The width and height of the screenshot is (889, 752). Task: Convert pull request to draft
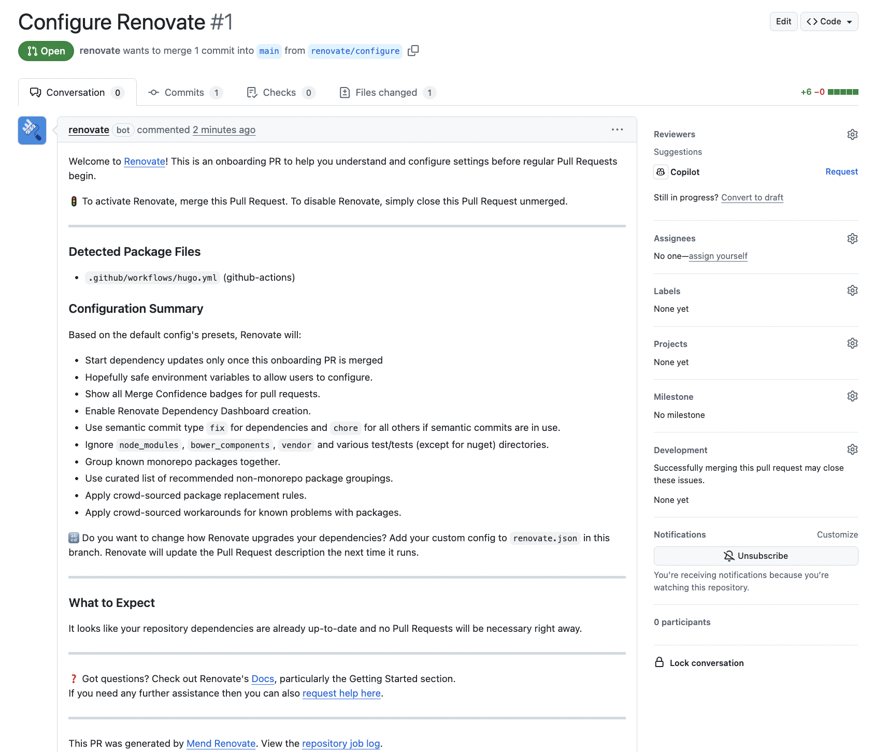(752, 197)
